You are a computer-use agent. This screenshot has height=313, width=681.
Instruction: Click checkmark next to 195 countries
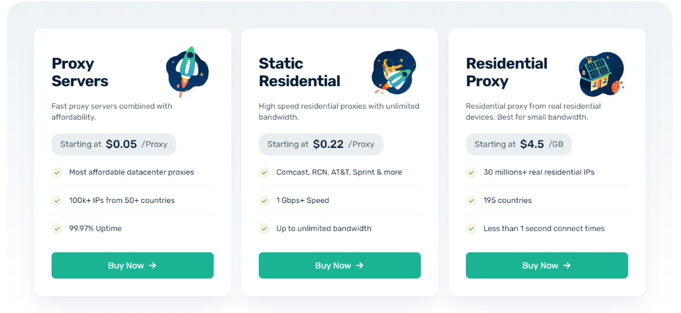click(x=471, y=201)
